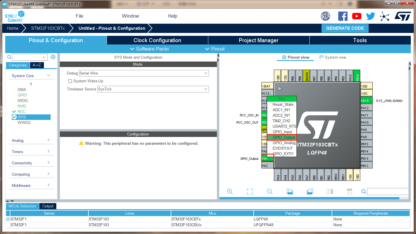Viewport: 416px width, 234px height.
Task: Open the ST 10-year anniversary badge icon
Action: (326, 16)
